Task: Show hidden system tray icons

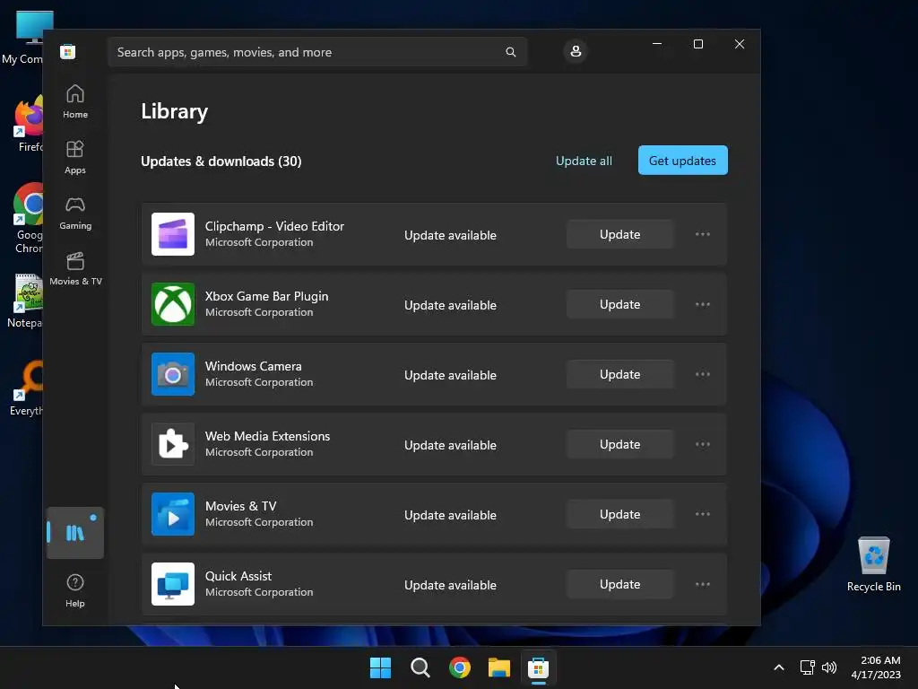Action: 779,667
